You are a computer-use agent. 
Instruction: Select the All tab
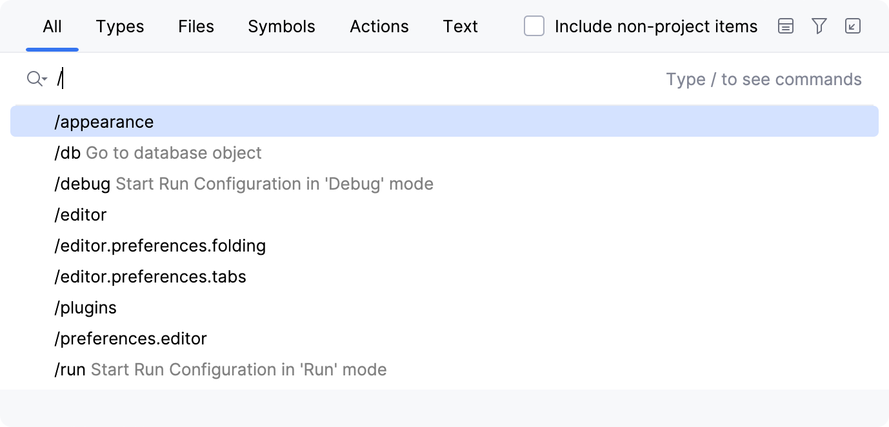[52, 26]
